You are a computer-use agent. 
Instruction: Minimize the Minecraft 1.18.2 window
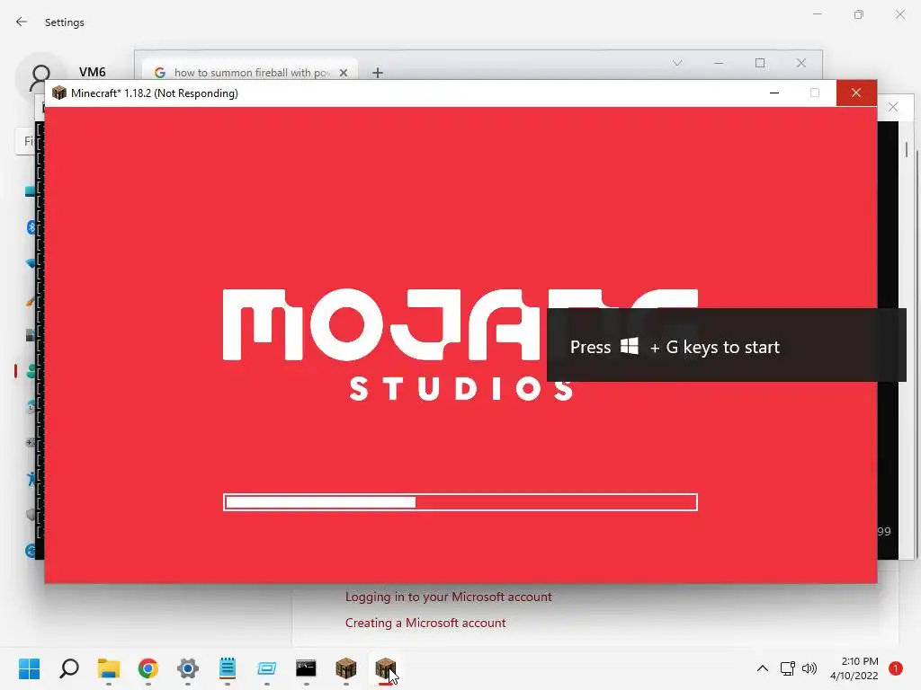click(x=774, y=93)
